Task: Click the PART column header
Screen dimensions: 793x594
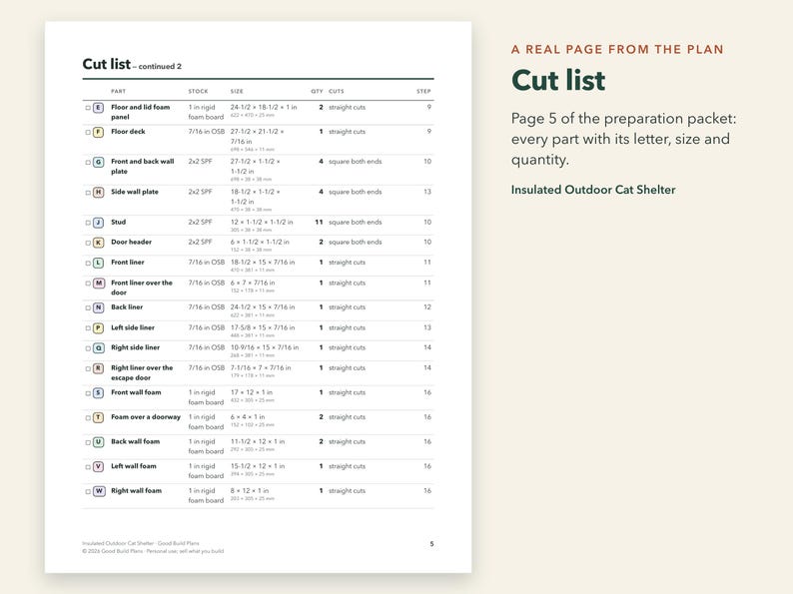Action: point(118,92)
